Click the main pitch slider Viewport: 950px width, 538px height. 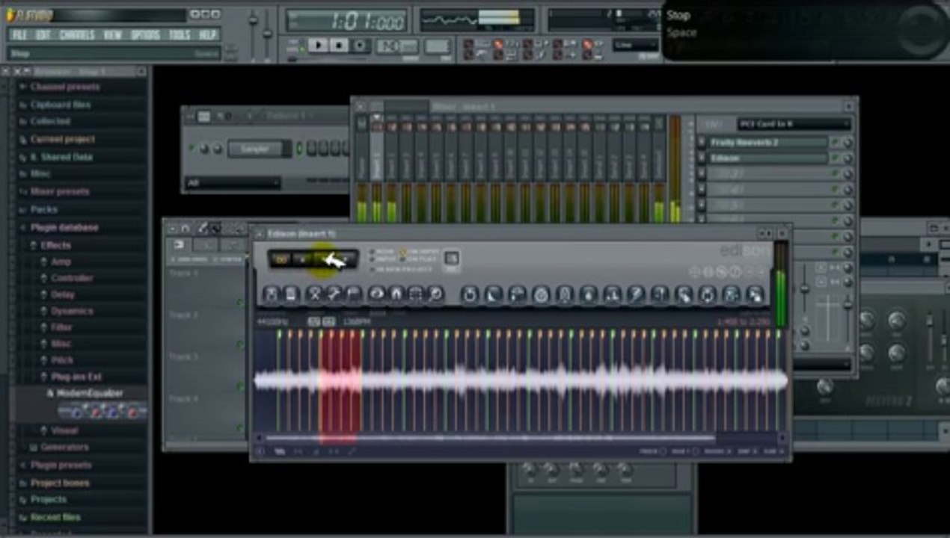point(267,34)
